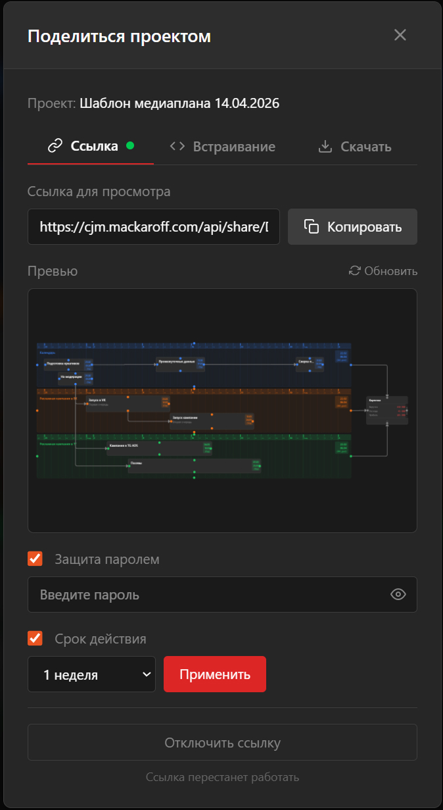This screenshot has height=810, width=443.
Task: Open the Встраивание tab
Action: click(x=222, y=147)
